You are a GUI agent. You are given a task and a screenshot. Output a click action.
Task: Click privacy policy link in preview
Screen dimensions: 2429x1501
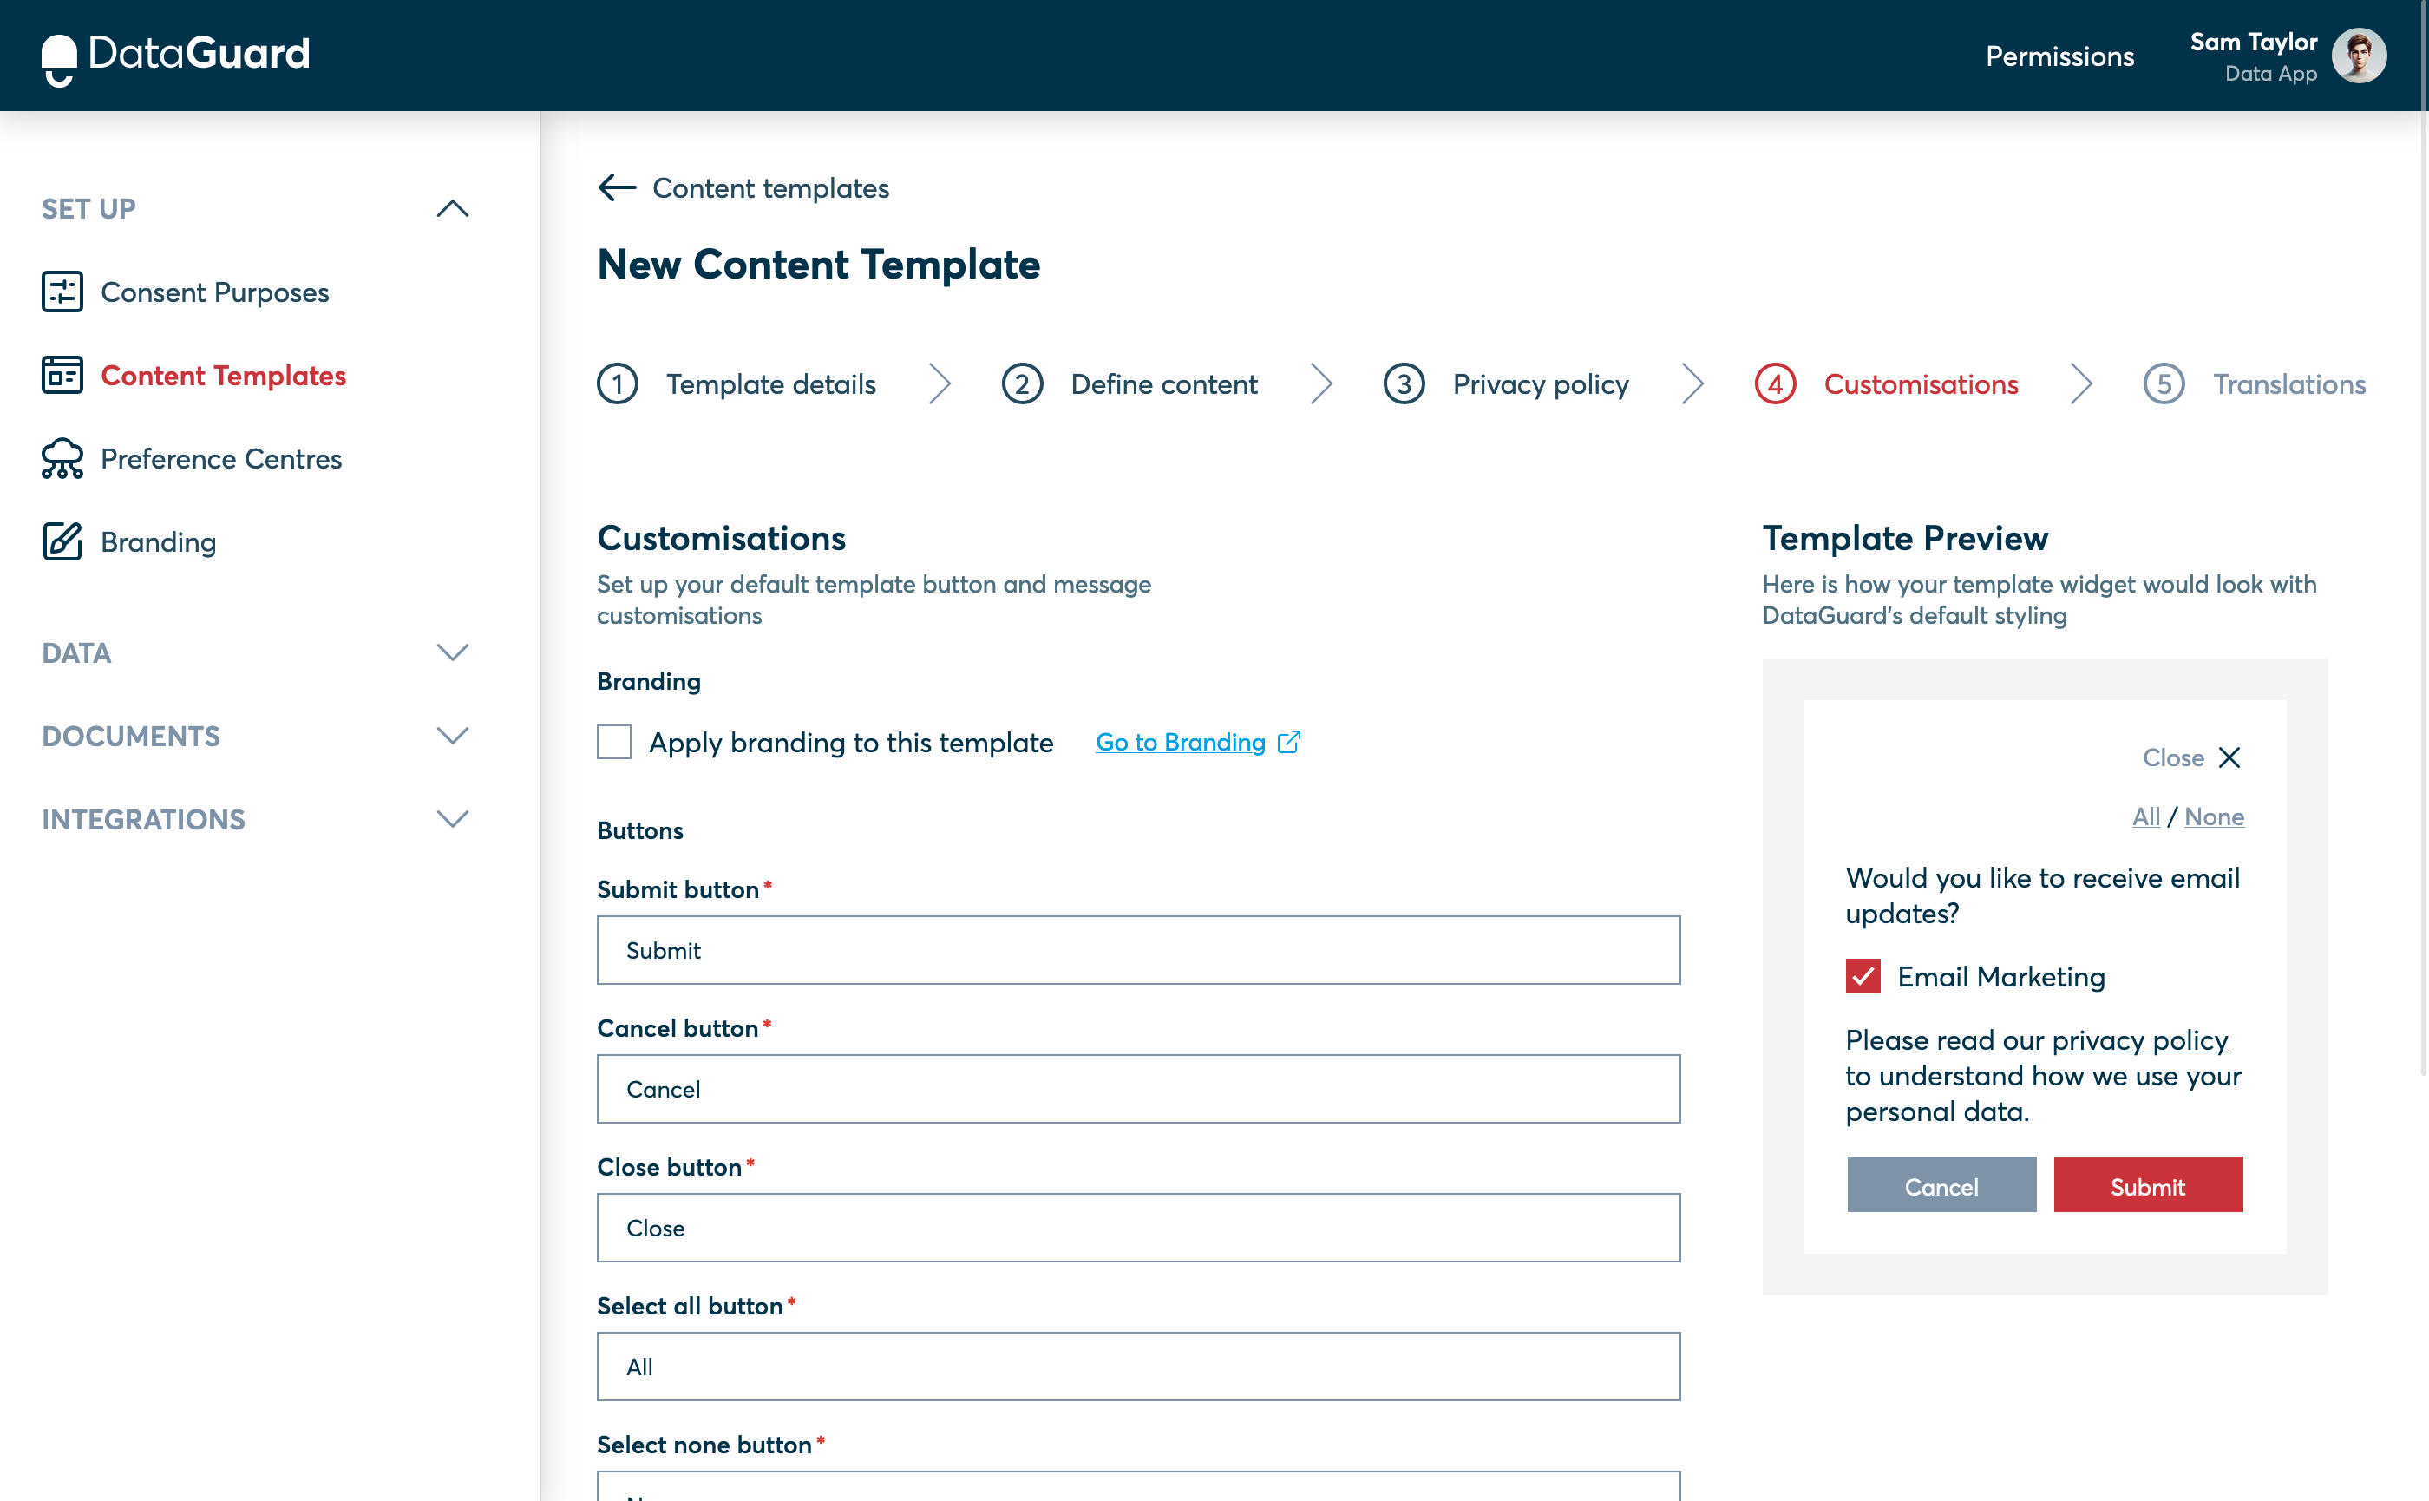[x=2139, y=1039]
